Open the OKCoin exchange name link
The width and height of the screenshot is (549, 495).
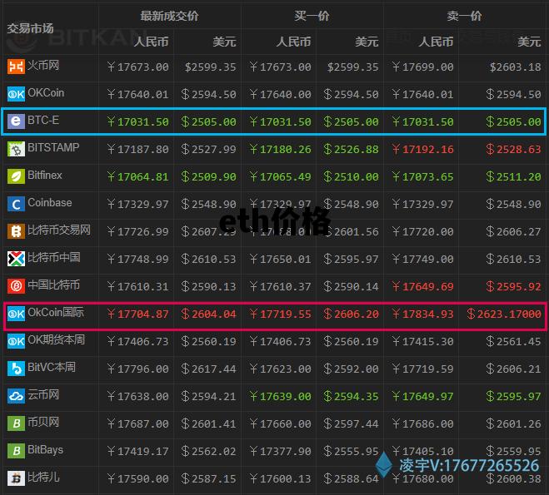click(x=46, y=92)
